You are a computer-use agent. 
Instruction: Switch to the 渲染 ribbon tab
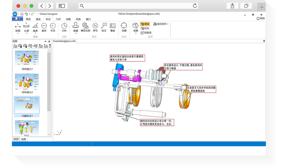38,19
